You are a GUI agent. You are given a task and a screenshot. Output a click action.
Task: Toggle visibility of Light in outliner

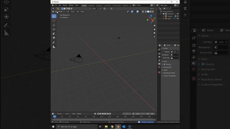click(178, 19)
